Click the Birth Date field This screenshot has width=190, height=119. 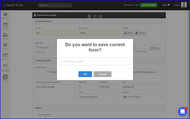coord(46,48)
